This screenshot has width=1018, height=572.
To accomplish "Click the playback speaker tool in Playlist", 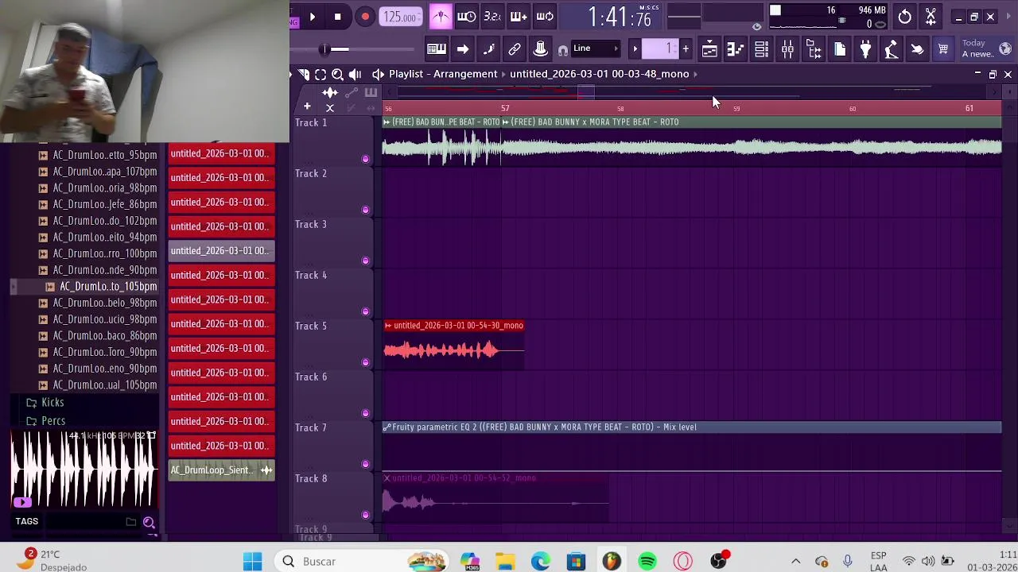I will pos(355,74).
